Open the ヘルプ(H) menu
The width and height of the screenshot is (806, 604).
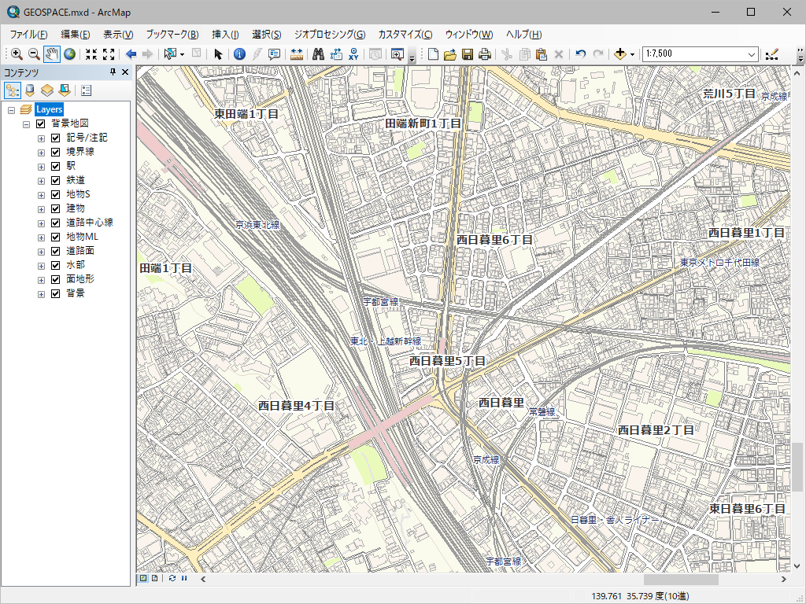523,35
